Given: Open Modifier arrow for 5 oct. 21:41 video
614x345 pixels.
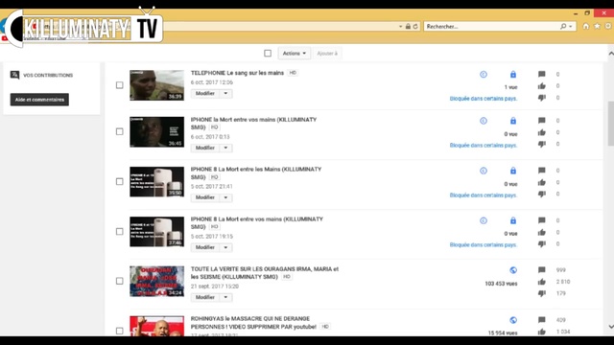Looking at the screenshot, I should tap(225, 197).
